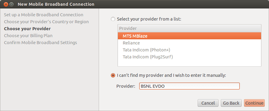The image size is (269, 111).
Task: Click the Cancel button
Action: click(208, 103)
